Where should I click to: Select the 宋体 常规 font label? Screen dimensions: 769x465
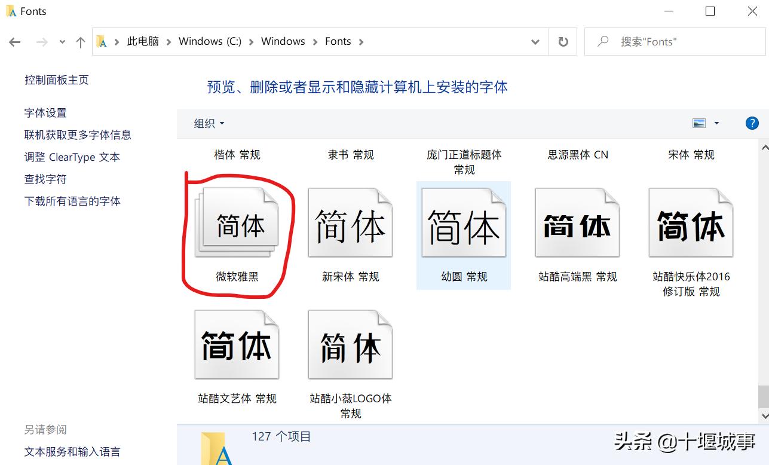pyautogui.click(x=691, y=155)
